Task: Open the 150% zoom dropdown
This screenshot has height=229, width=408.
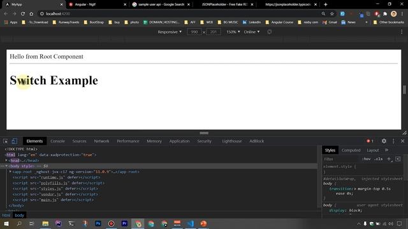Action: pos(233,32)
